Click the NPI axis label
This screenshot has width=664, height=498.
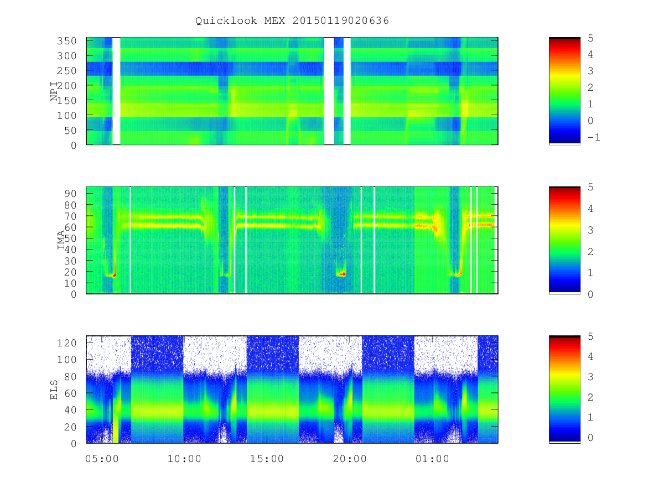[x=54, y=91]
